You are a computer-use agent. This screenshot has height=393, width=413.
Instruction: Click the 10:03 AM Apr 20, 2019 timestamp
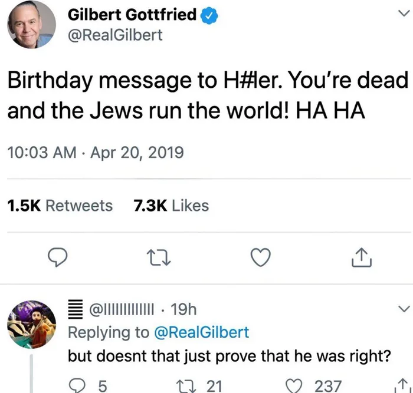[96, 153]
